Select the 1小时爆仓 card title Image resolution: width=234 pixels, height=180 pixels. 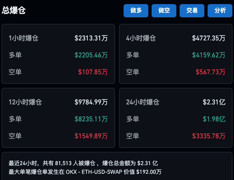click(23, 38)
